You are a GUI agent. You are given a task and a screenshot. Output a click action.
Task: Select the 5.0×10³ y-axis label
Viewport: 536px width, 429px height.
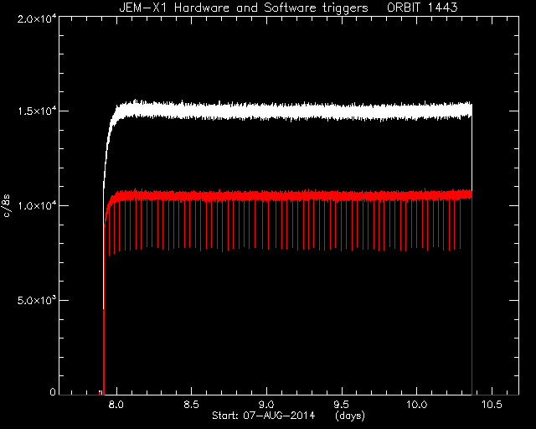(37, 300)
